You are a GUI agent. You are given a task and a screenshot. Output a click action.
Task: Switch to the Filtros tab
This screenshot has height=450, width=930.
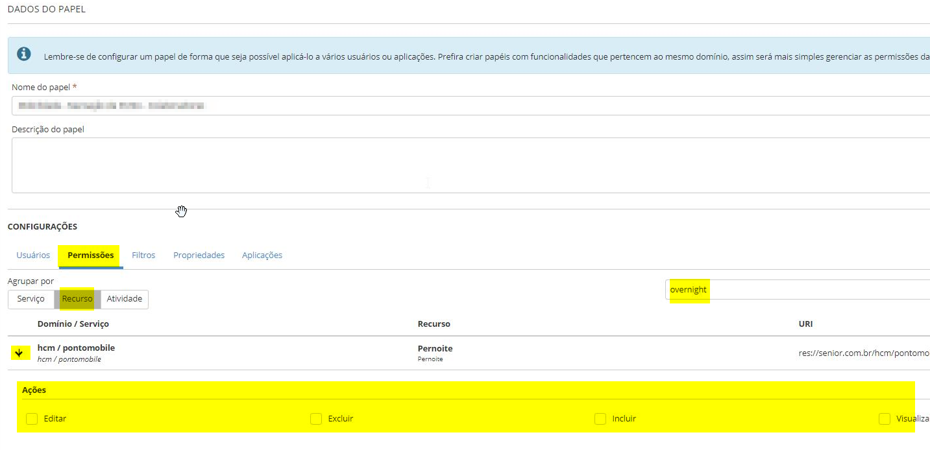pos(143,255)
